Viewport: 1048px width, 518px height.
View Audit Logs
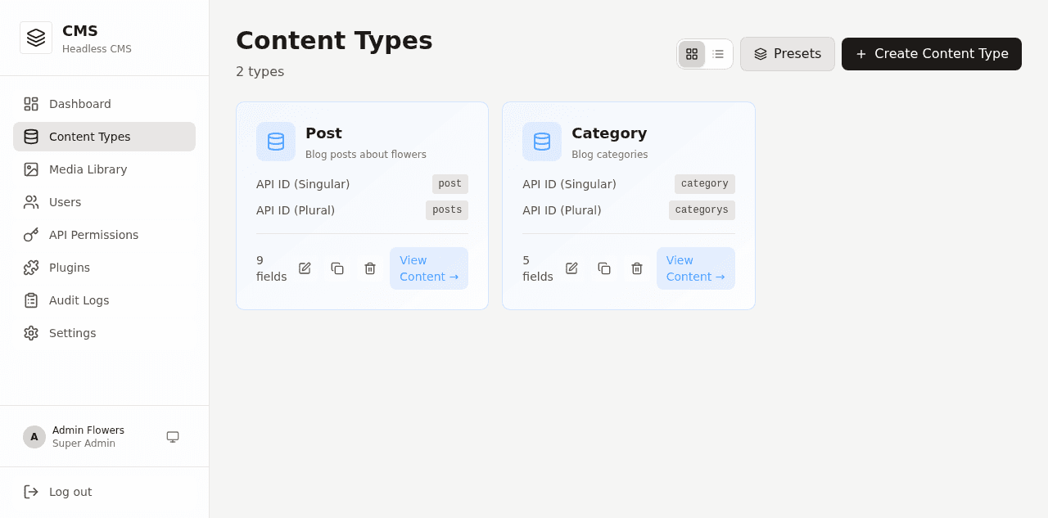[x=104, y=300]
